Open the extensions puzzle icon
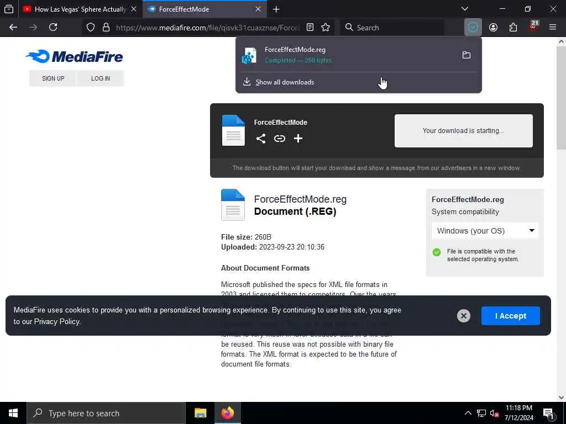The height and width of the screenshot is (424, 566). click(x=513, y=28)
